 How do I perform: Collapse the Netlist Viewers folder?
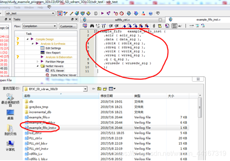pyautogui.click(x=37, y=66)
